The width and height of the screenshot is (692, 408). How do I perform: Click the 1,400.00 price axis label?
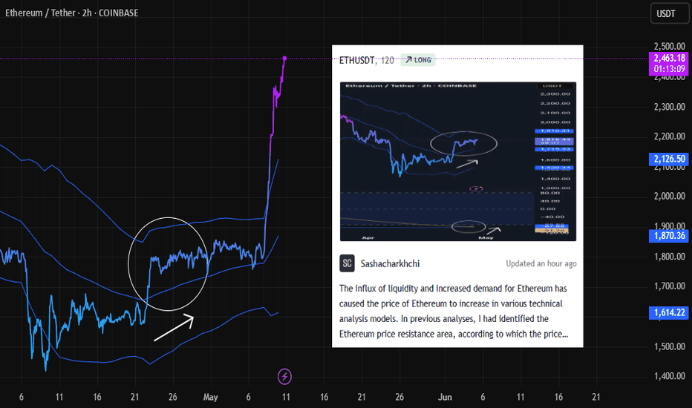670,376
